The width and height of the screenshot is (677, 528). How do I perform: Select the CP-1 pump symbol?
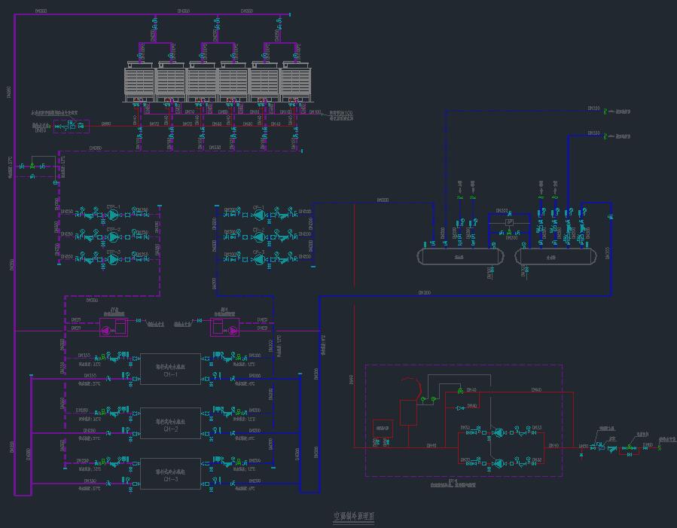(259, 215)
